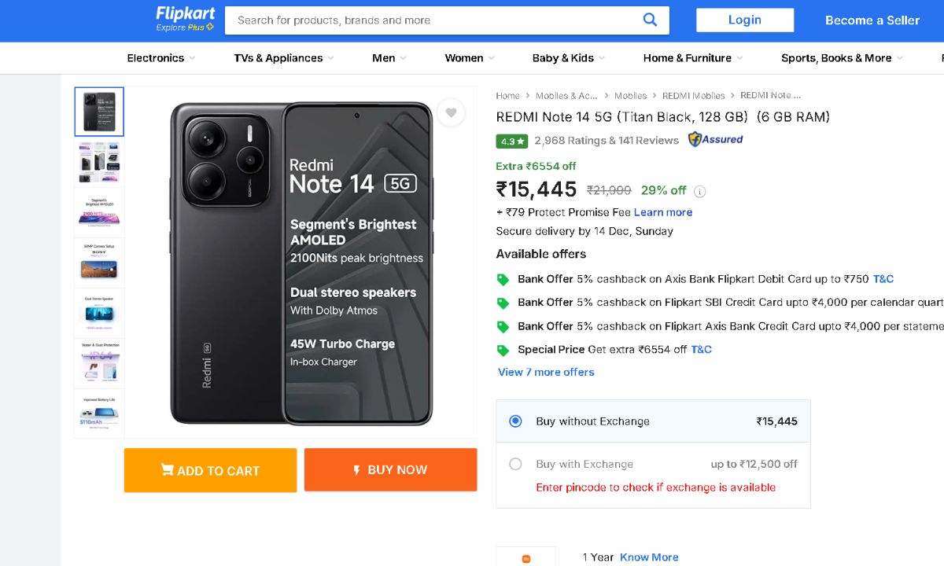The image size is (944, 566).
Task: Click the price info icon
Action: point(700,191)
